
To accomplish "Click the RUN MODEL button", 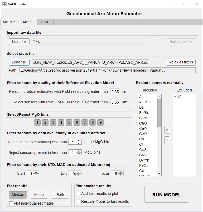I will coord(167,195).
